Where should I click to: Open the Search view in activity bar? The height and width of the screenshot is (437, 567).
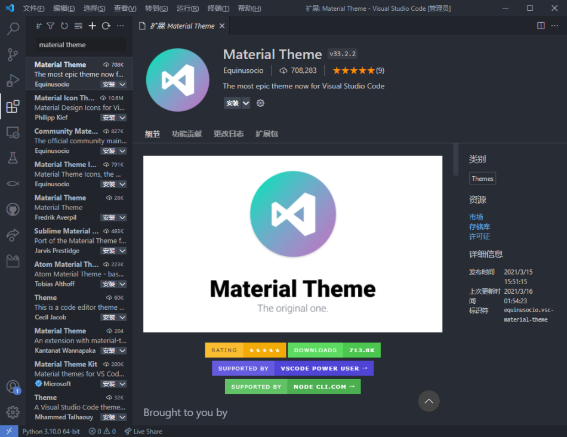[13, 29]
